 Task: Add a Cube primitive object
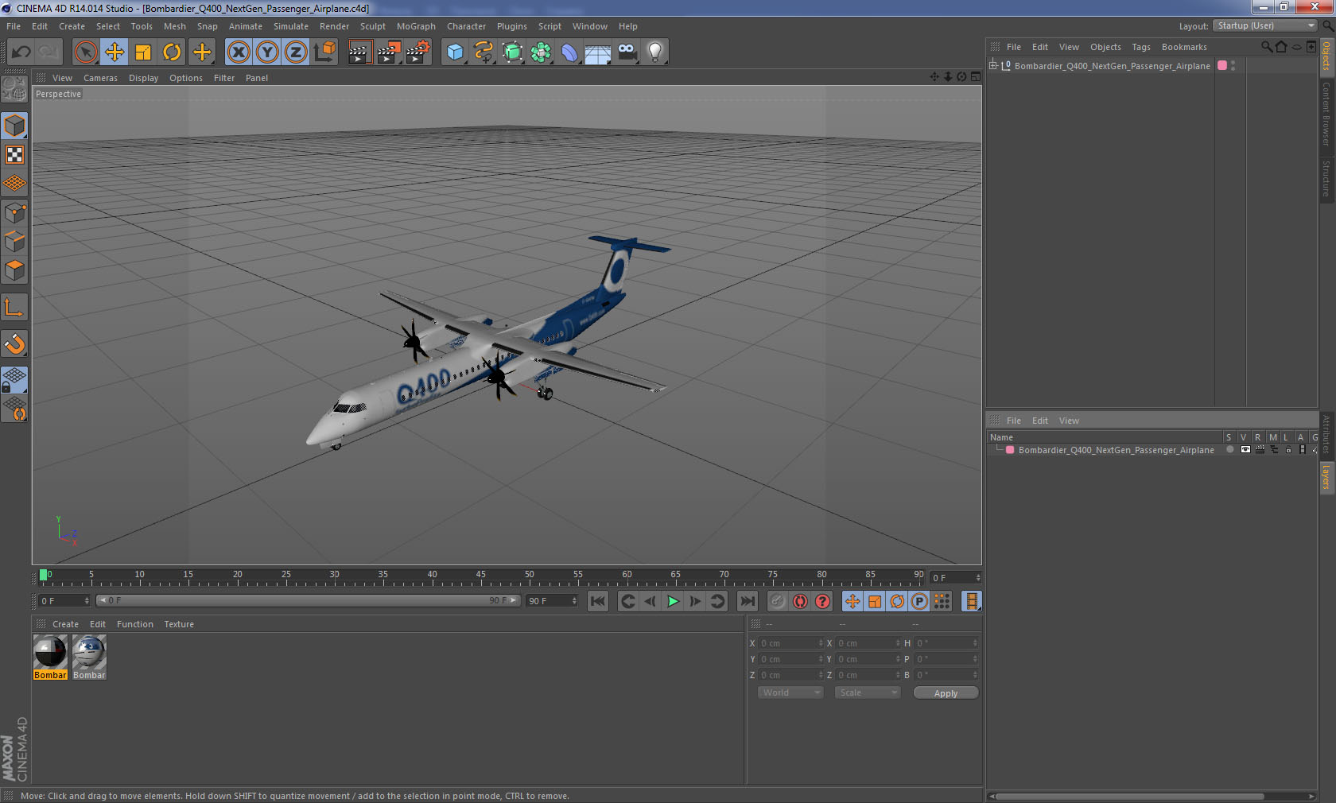[455, 52]
